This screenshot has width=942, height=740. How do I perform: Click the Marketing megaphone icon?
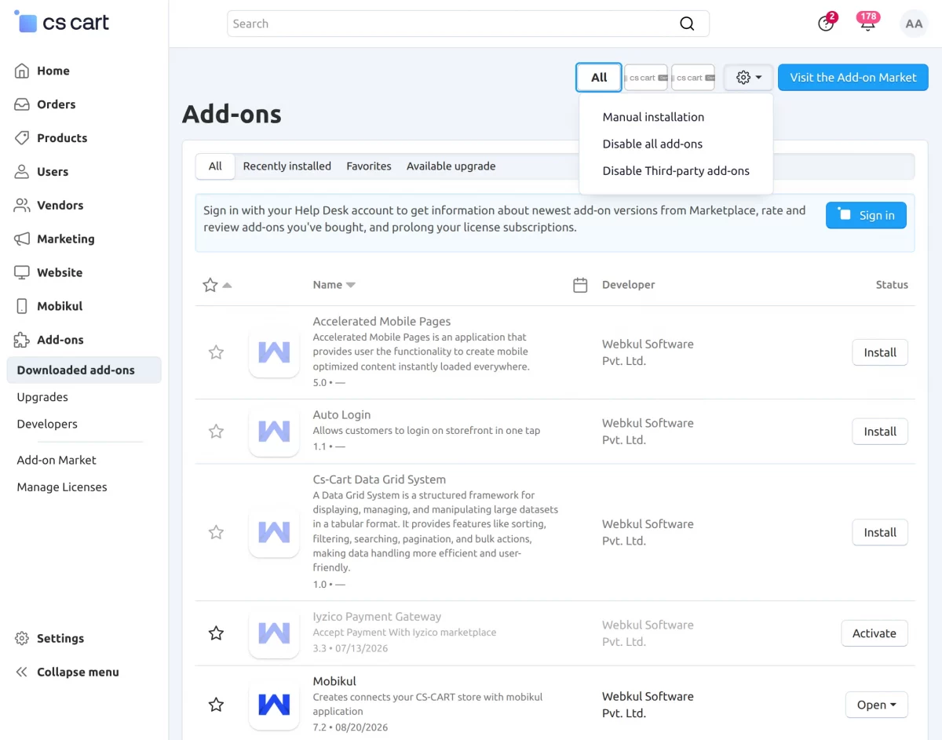click(x=22, y=239)
